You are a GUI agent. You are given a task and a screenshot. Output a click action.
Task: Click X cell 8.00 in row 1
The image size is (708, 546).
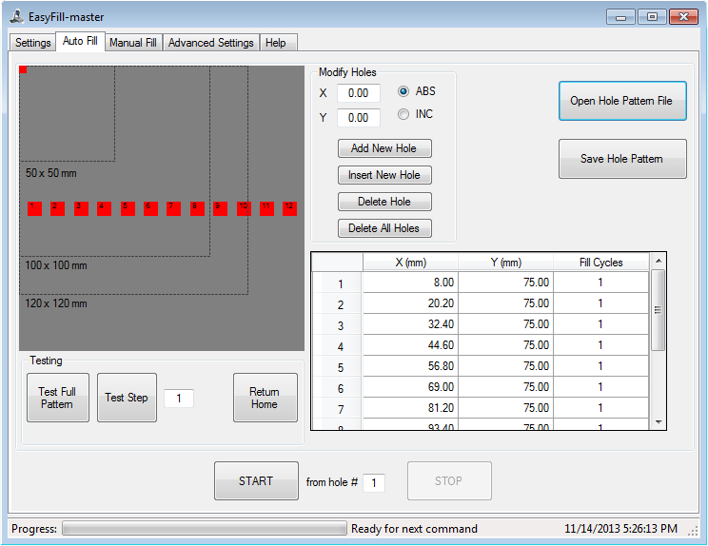(x=410, y=283)
